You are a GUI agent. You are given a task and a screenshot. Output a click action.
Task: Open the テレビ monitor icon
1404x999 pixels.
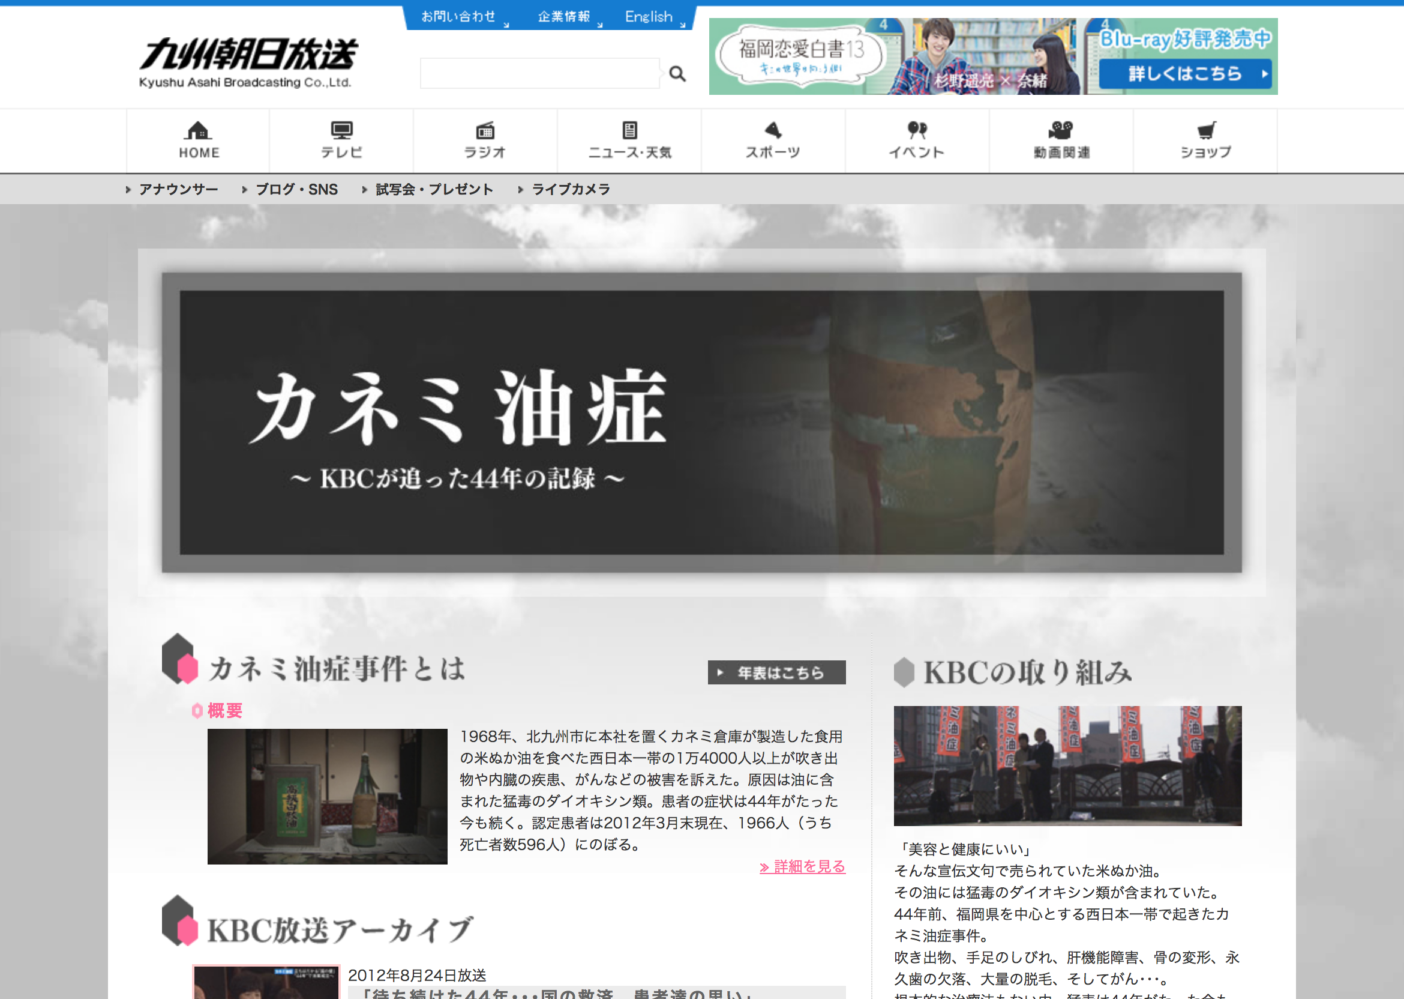pos(342,130)
